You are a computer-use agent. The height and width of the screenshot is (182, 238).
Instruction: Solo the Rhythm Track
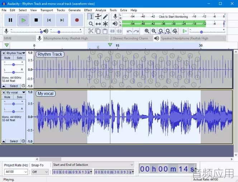20,58
